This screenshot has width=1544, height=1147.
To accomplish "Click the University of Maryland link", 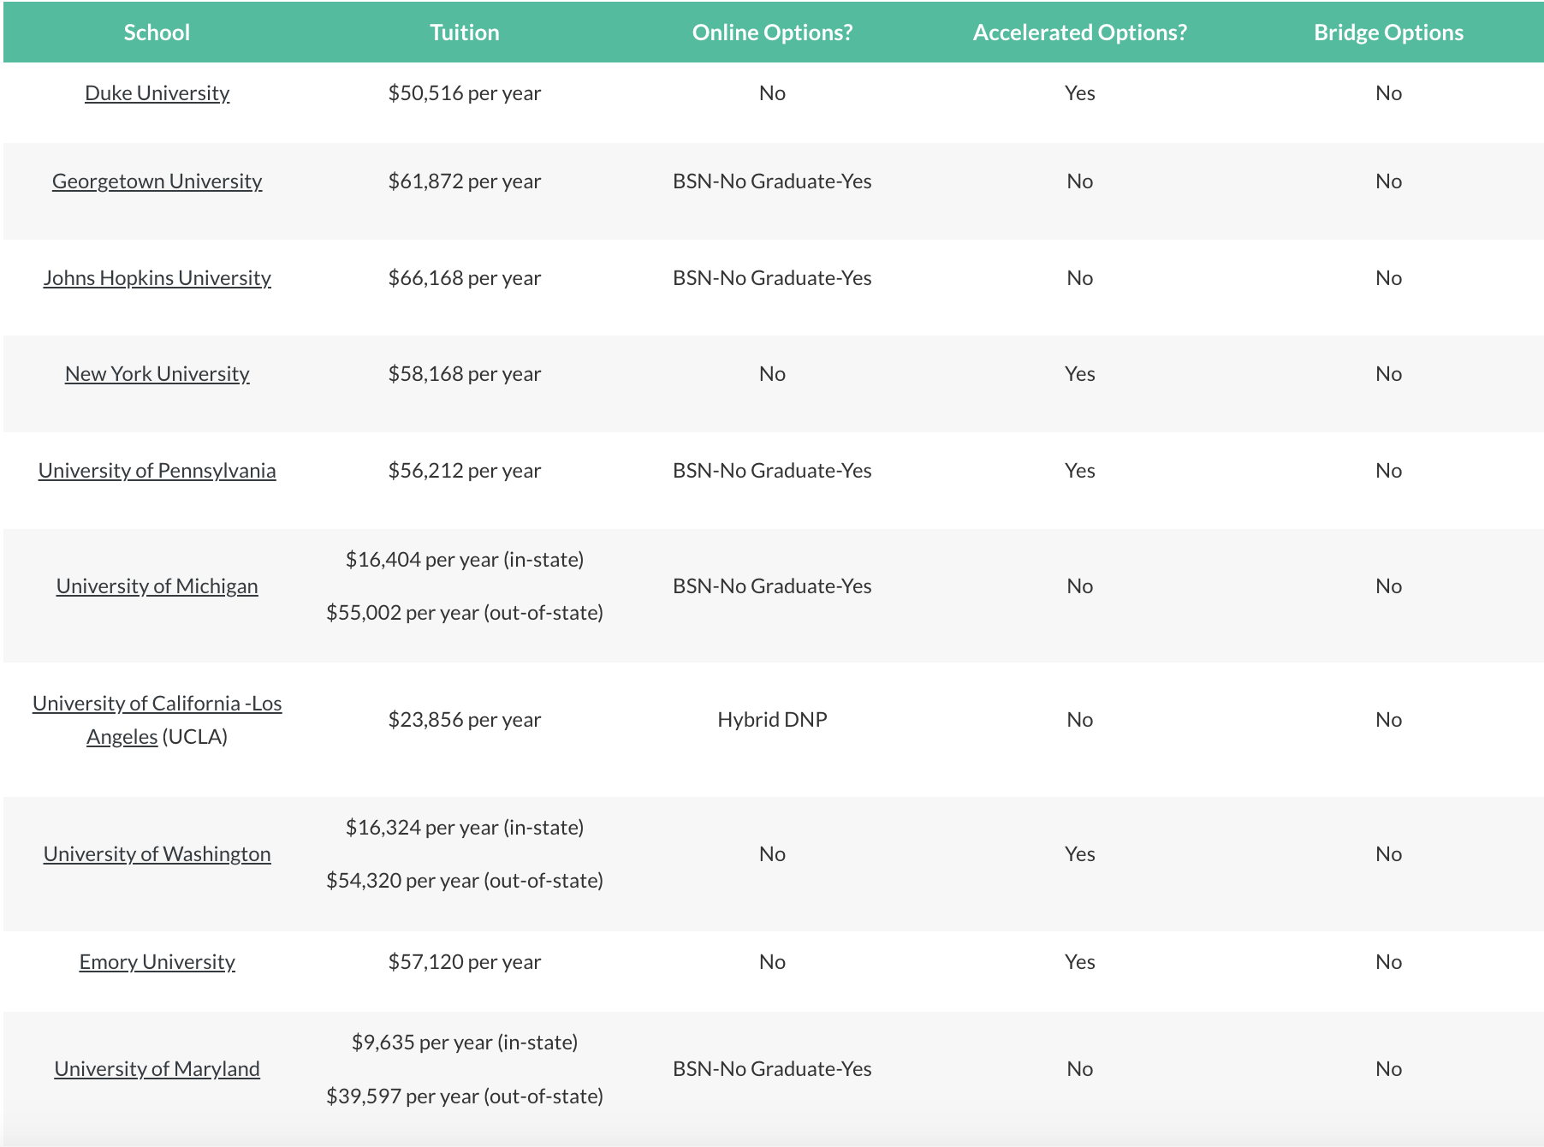I will 157,1069.
